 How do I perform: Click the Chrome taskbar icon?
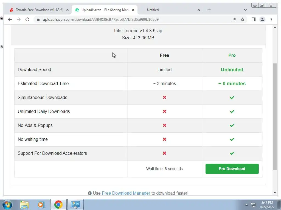click(58, 205)
